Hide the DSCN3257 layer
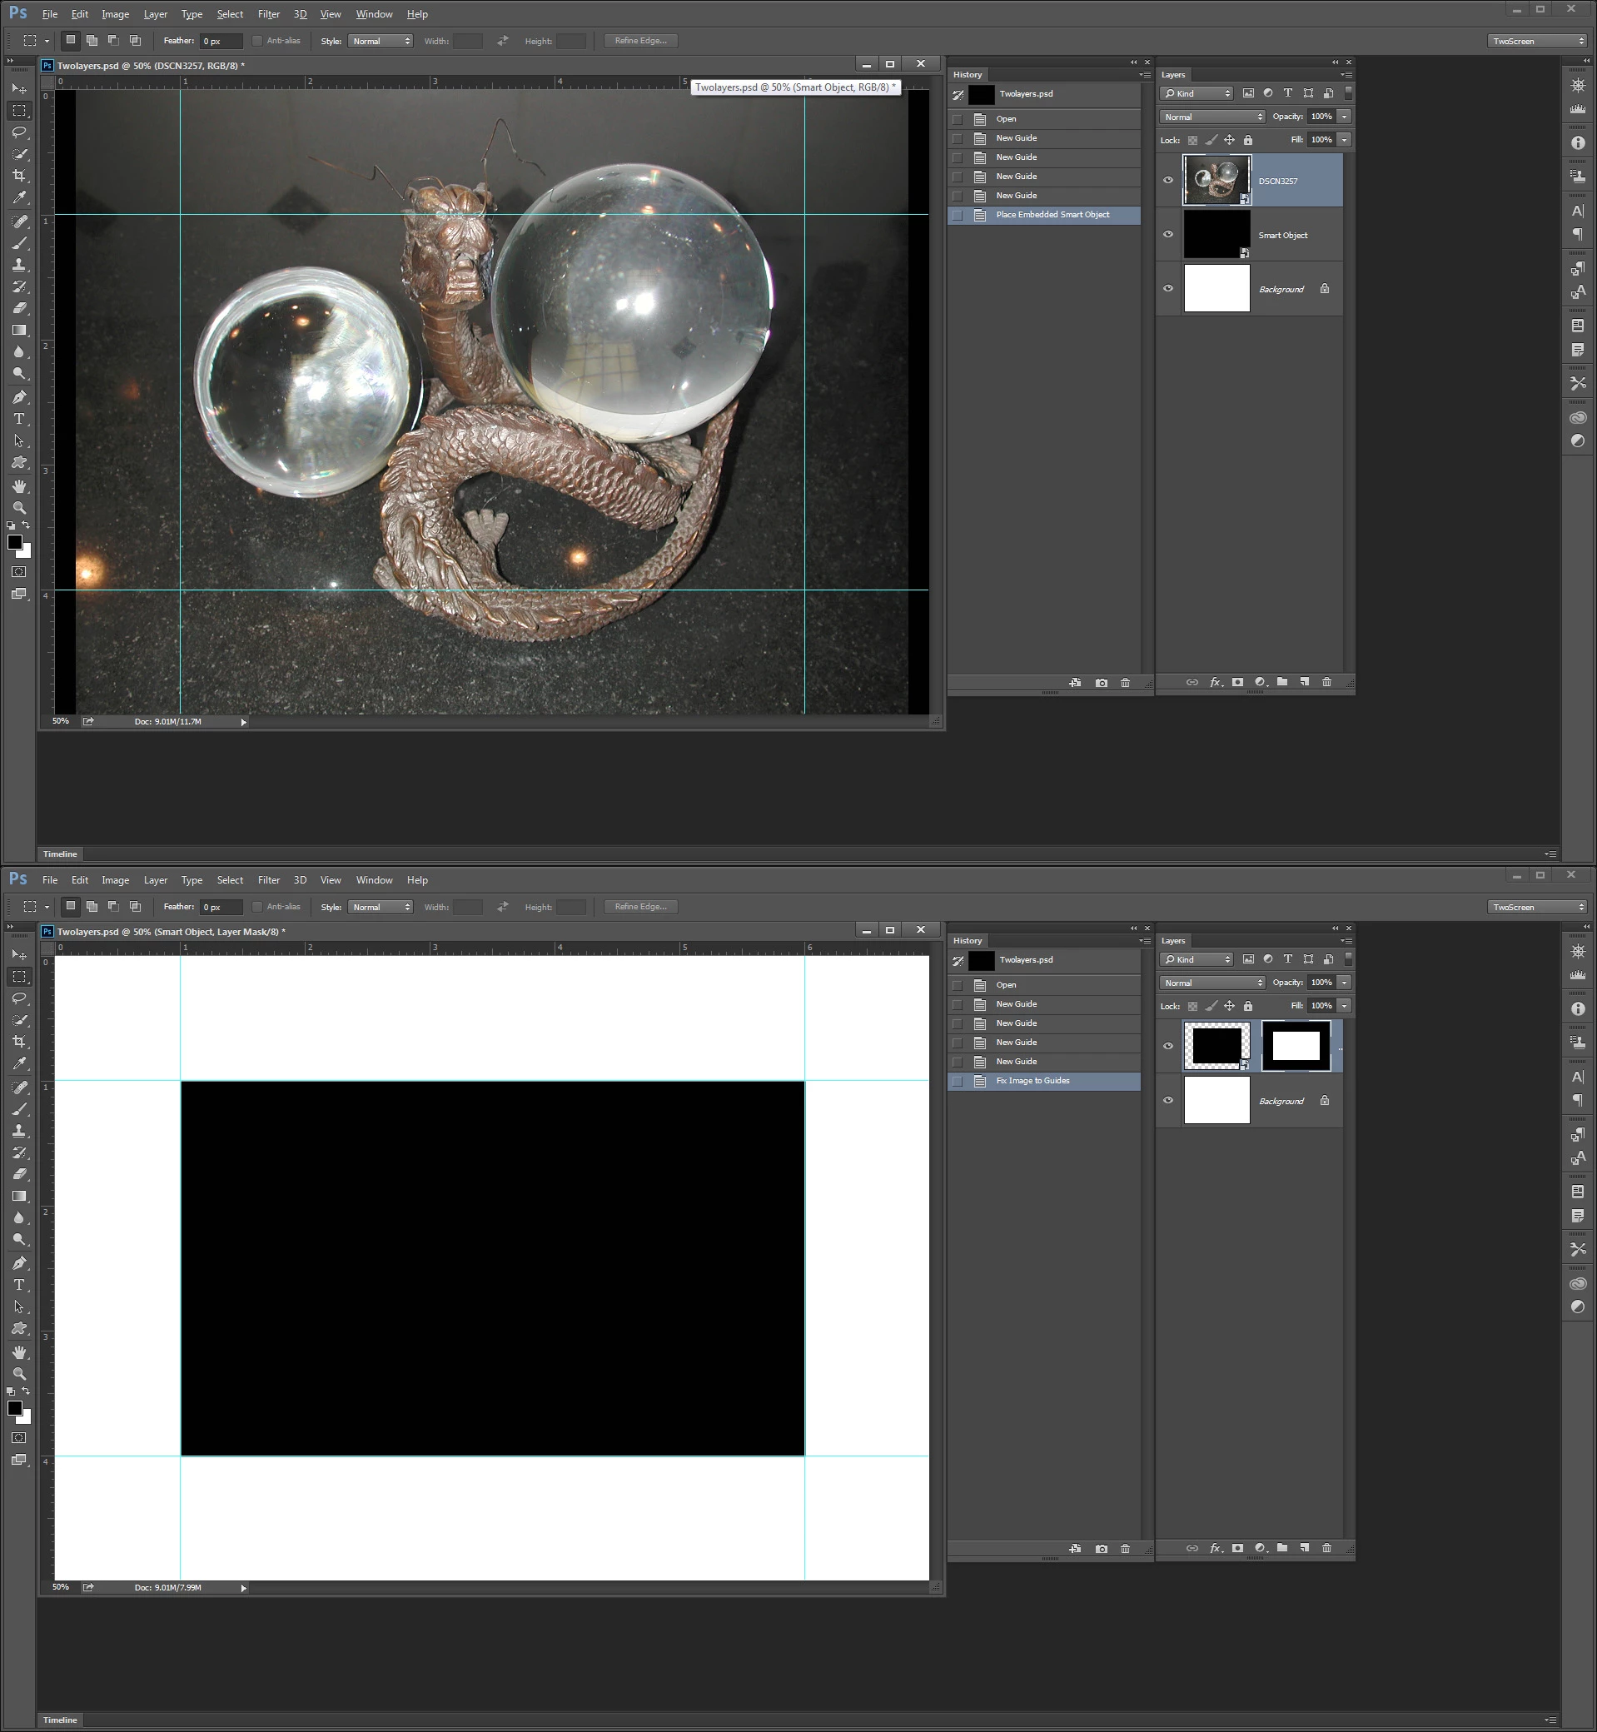The image size is (1597, 1732). pyautogui.click(x=1168, y=181)
